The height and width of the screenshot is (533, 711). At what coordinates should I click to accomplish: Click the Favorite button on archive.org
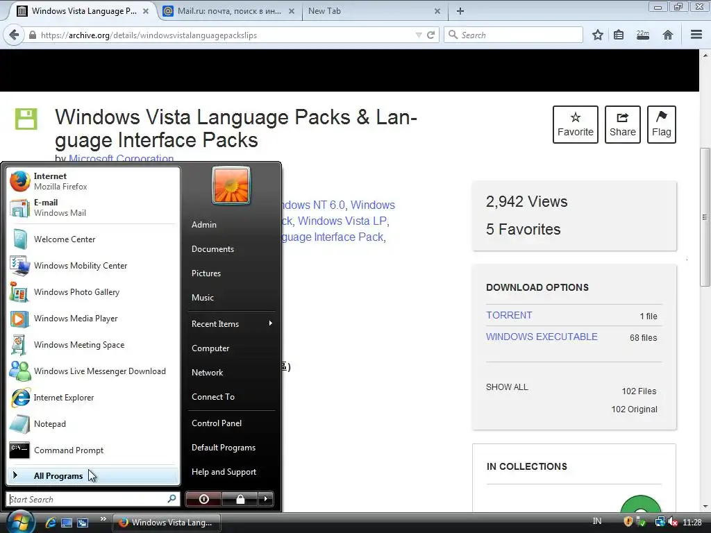(x=576, y=125)
